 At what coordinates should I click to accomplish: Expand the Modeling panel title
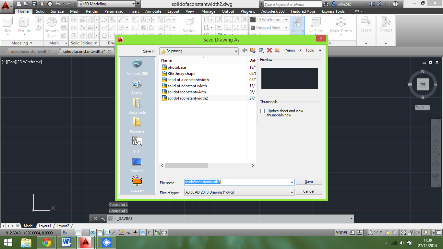(22, 43)
